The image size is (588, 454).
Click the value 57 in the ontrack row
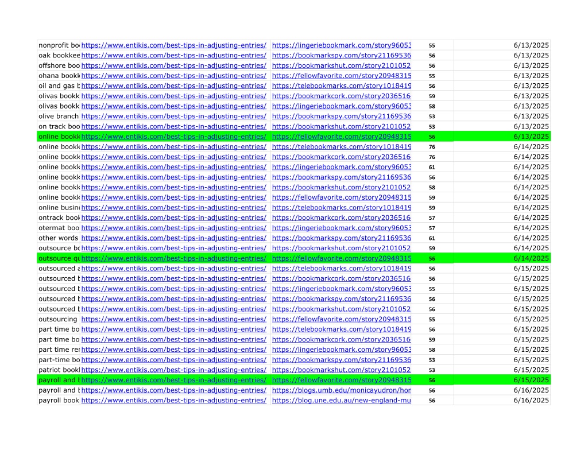[432, 218]
